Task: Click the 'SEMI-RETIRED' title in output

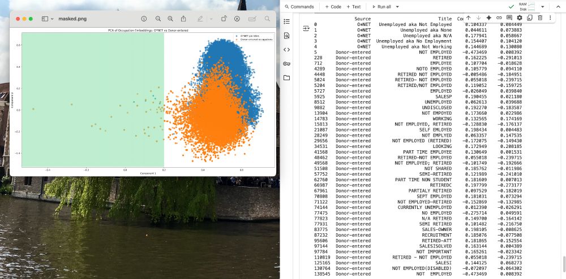Action: pyautogui.click(x=435, y=175)
